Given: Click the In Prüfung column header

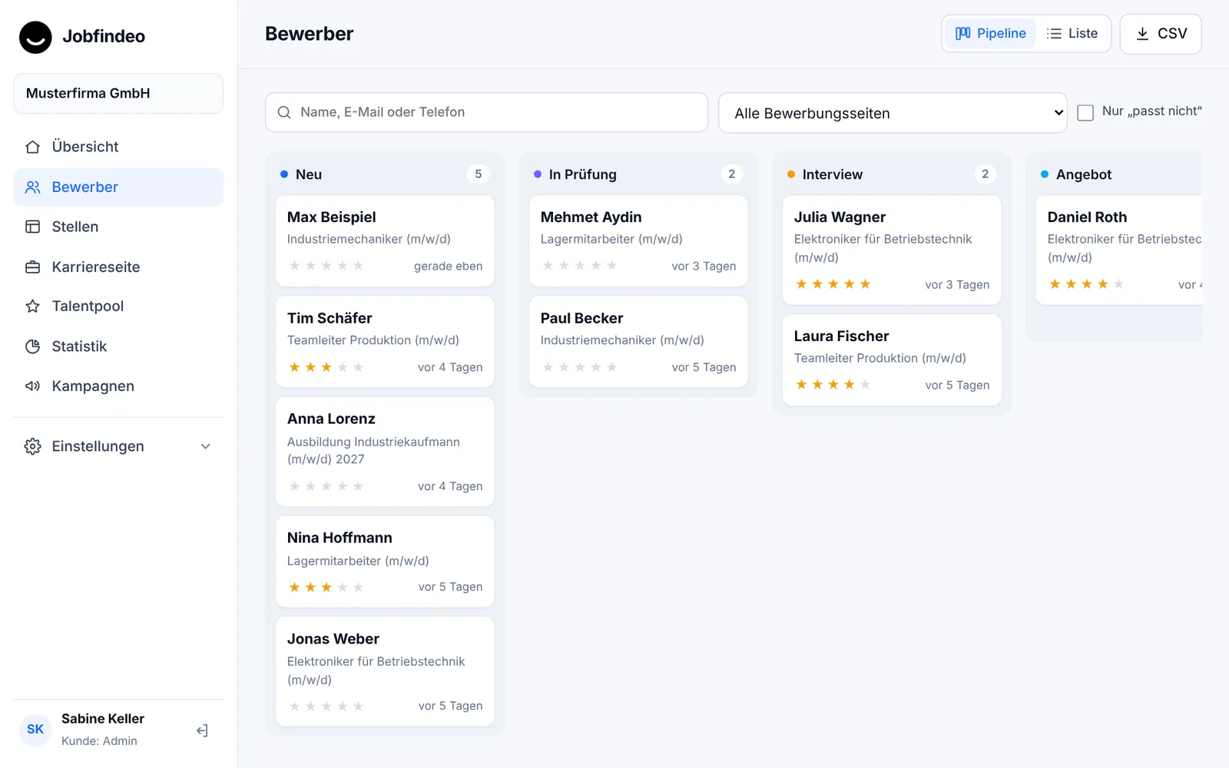Looking at the screenshot, I should (x=638, y=174).
